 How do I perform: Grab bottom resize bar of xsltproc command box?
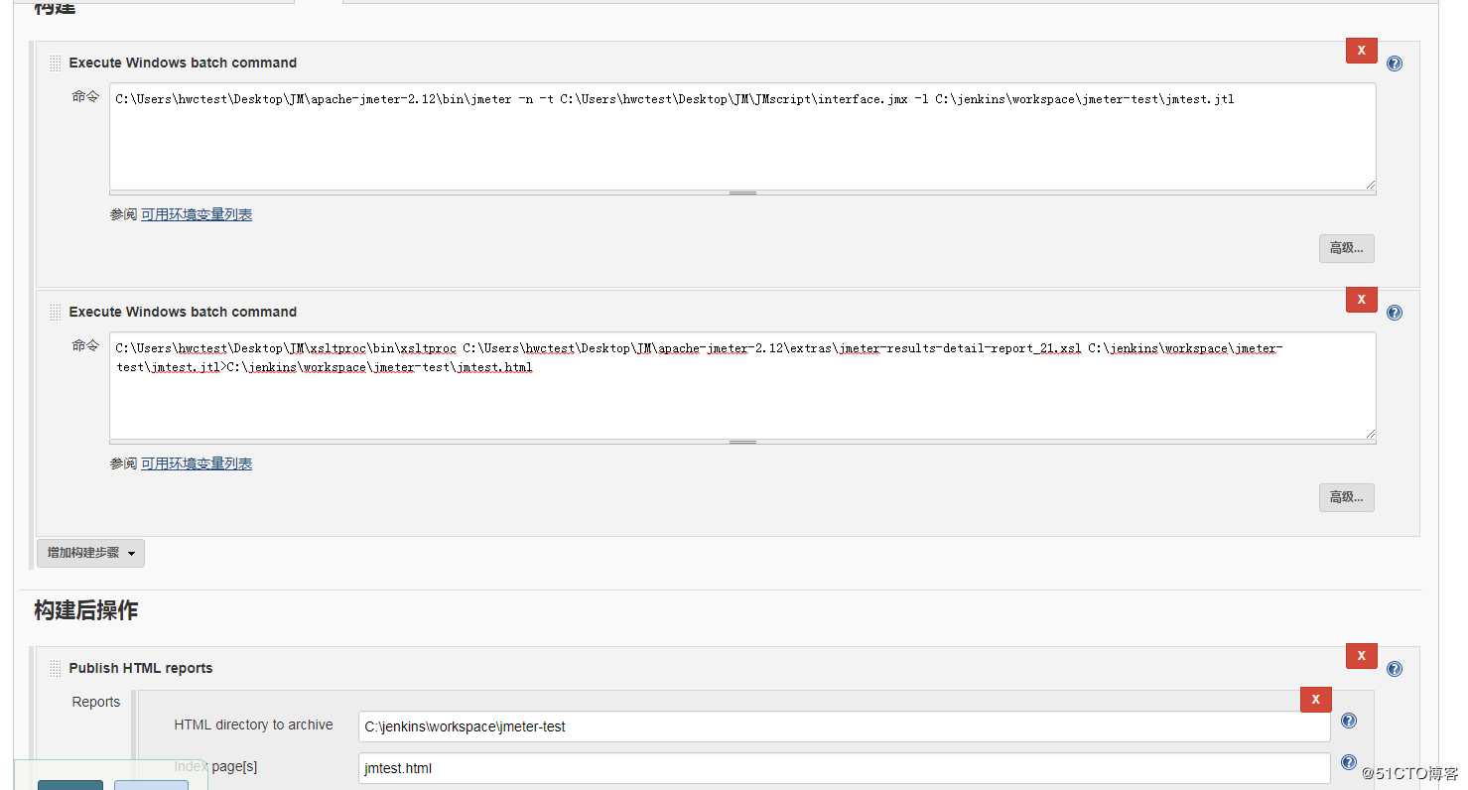click(x=742, y=442)
